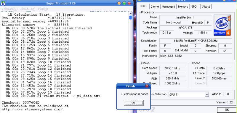
Task: Open the About menu in Super PI
Action: (28, 9)
